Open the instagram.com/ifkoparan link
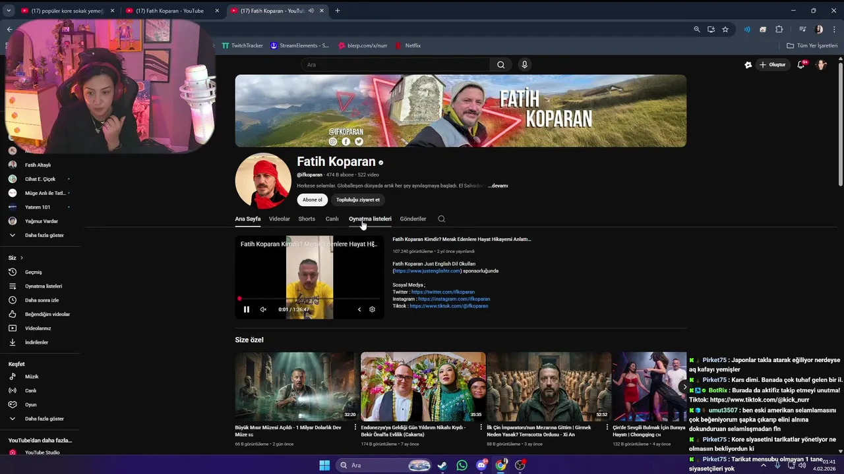Viewport: 844px width, 474px height. [454, 299]
